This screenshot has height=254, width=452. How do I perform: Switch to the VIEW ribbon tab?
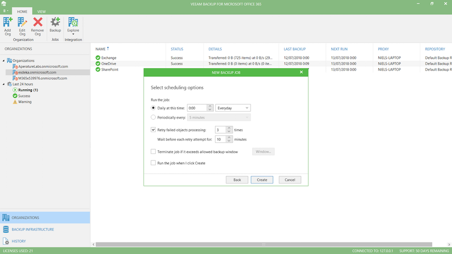coord(41,12)
